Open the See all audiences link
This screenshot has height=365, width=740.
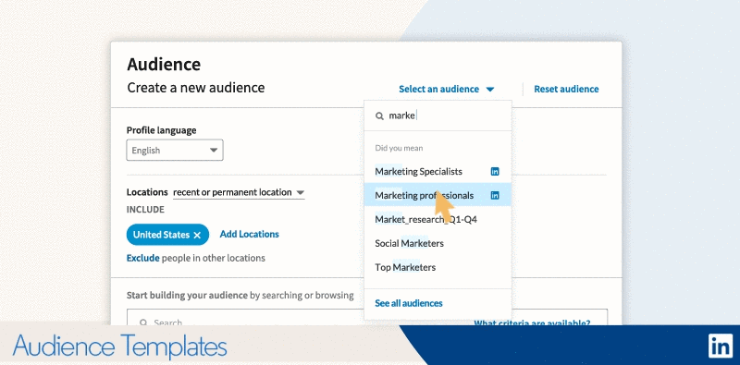409,303
